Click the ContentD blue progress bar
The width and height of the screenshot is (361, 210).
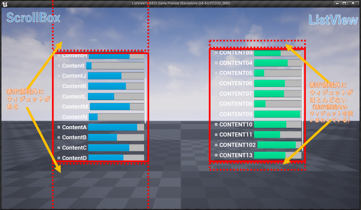click(116, 157)
